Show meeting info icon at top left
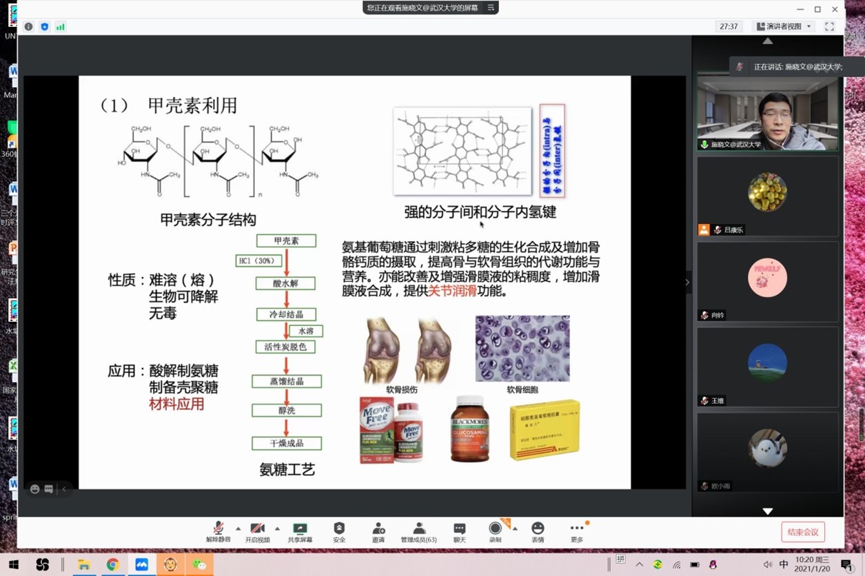The image size is (865, 576). point(28,26)
